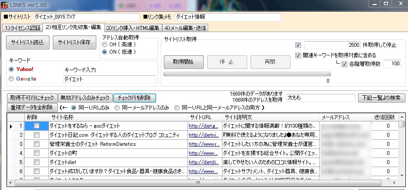This screenshot has height=190, width=408.
Task: Select the Yahoo! search engine radio
Action: pos(11,69)
